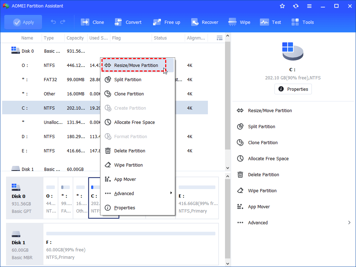This screenshot has width=356, height=267.
Task: Click the refresh icon in title bar
Action: point(295,6)
